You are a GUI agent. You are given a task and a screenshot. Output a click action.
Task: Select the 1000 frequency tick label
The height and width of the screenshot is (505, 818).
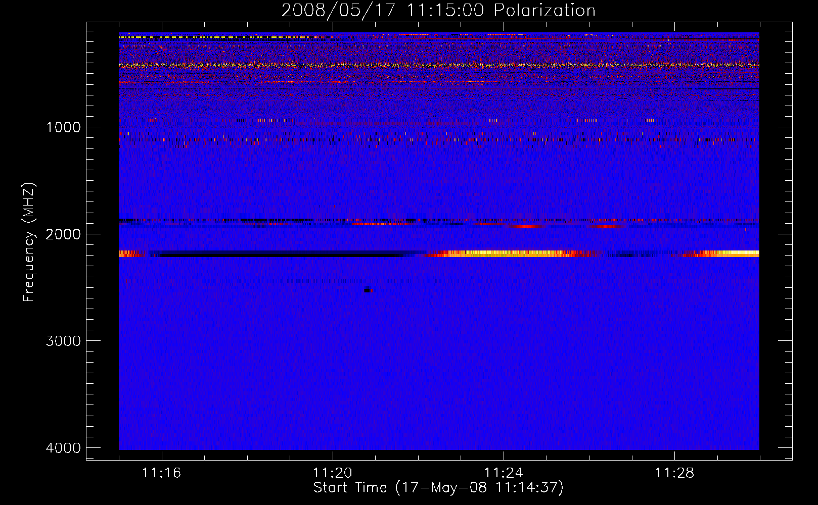point(64,127)
